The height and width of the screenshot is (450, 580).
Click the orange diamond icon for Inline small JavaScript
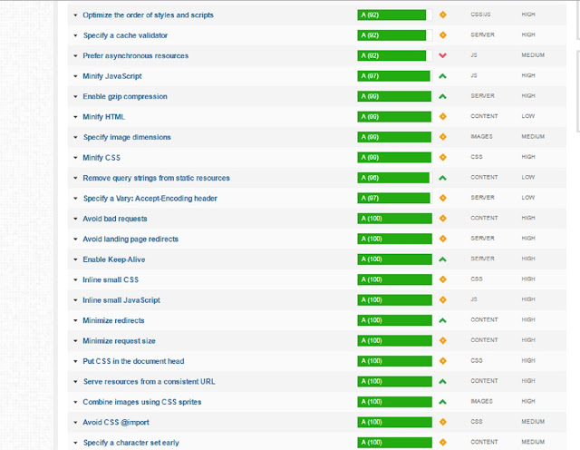(442, 300)
